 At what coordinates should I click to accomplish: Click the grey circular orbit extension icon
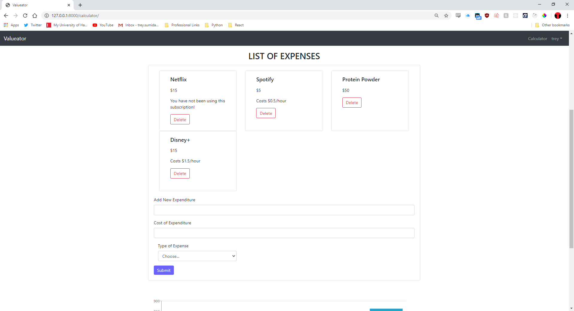[535, 16]
